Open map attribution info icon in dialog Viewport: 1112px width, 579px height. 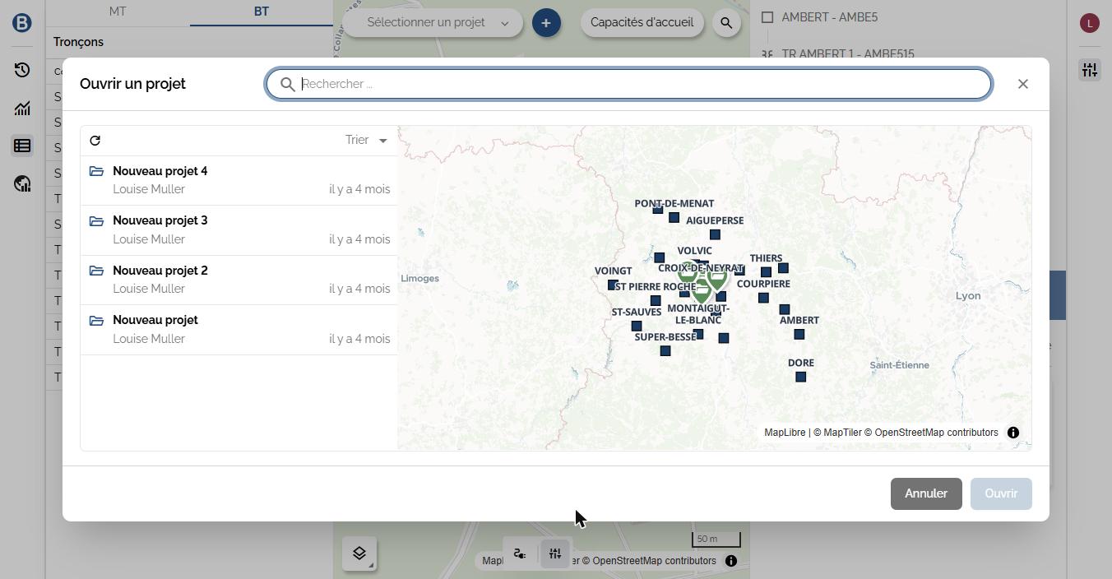click(1013, 433)
